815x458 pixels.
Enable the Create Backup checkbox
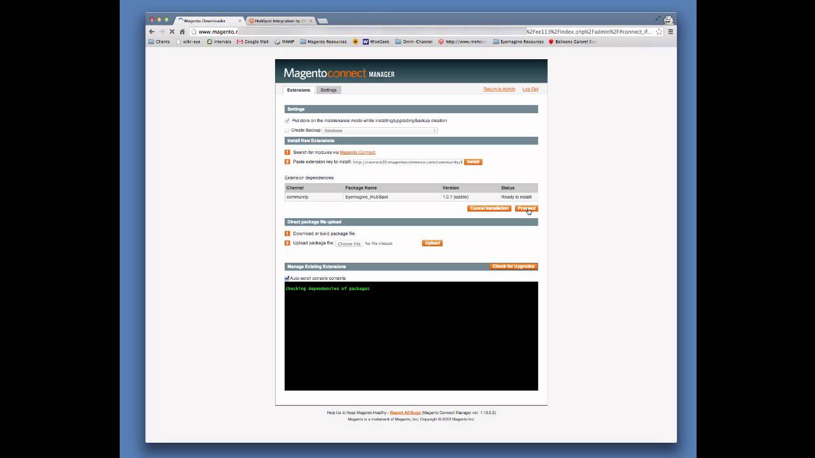287,130
